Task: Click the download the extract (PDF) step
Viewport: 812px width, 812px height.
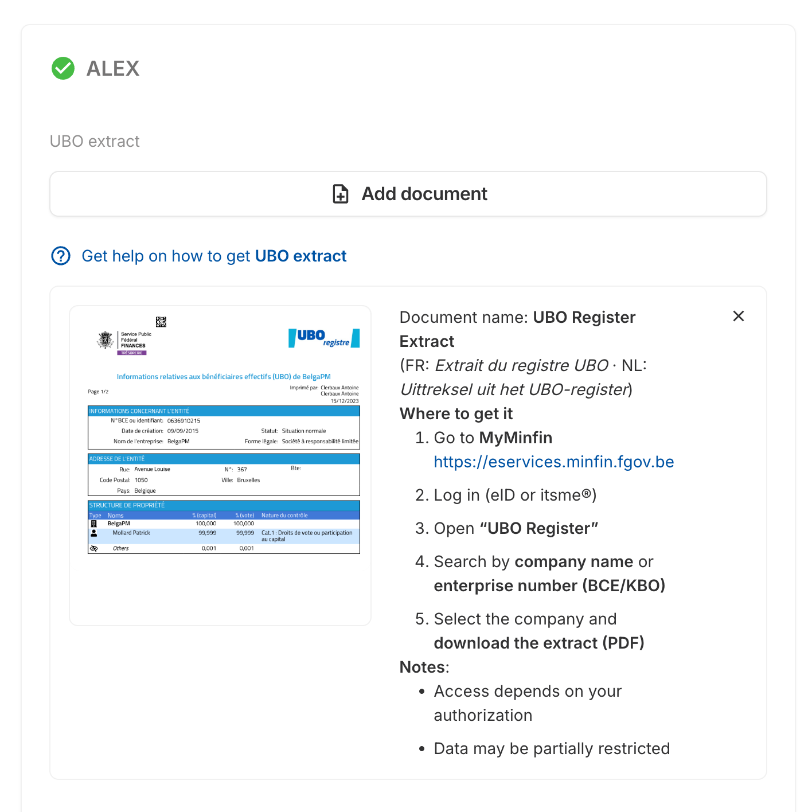Action: point(539,643)
